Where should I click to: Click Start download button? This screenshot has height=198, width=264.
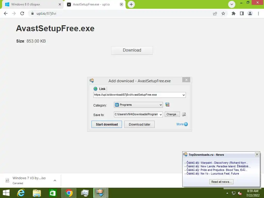pos(107,124)
